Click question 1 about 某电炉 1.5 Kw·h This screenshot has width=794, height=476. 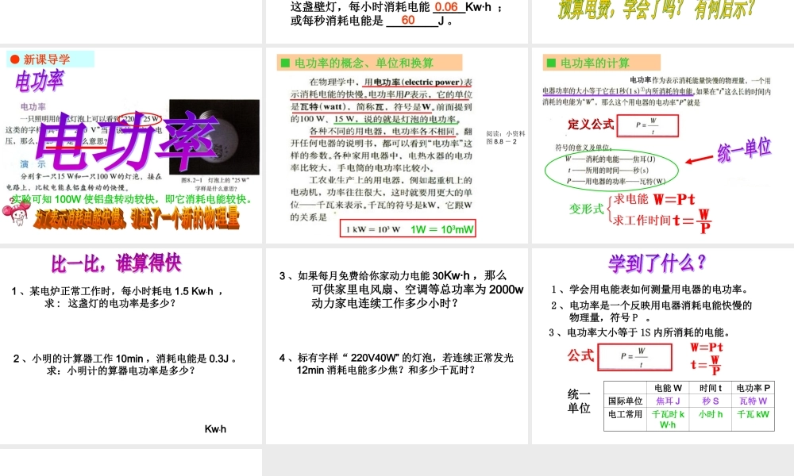click(118, 297)
